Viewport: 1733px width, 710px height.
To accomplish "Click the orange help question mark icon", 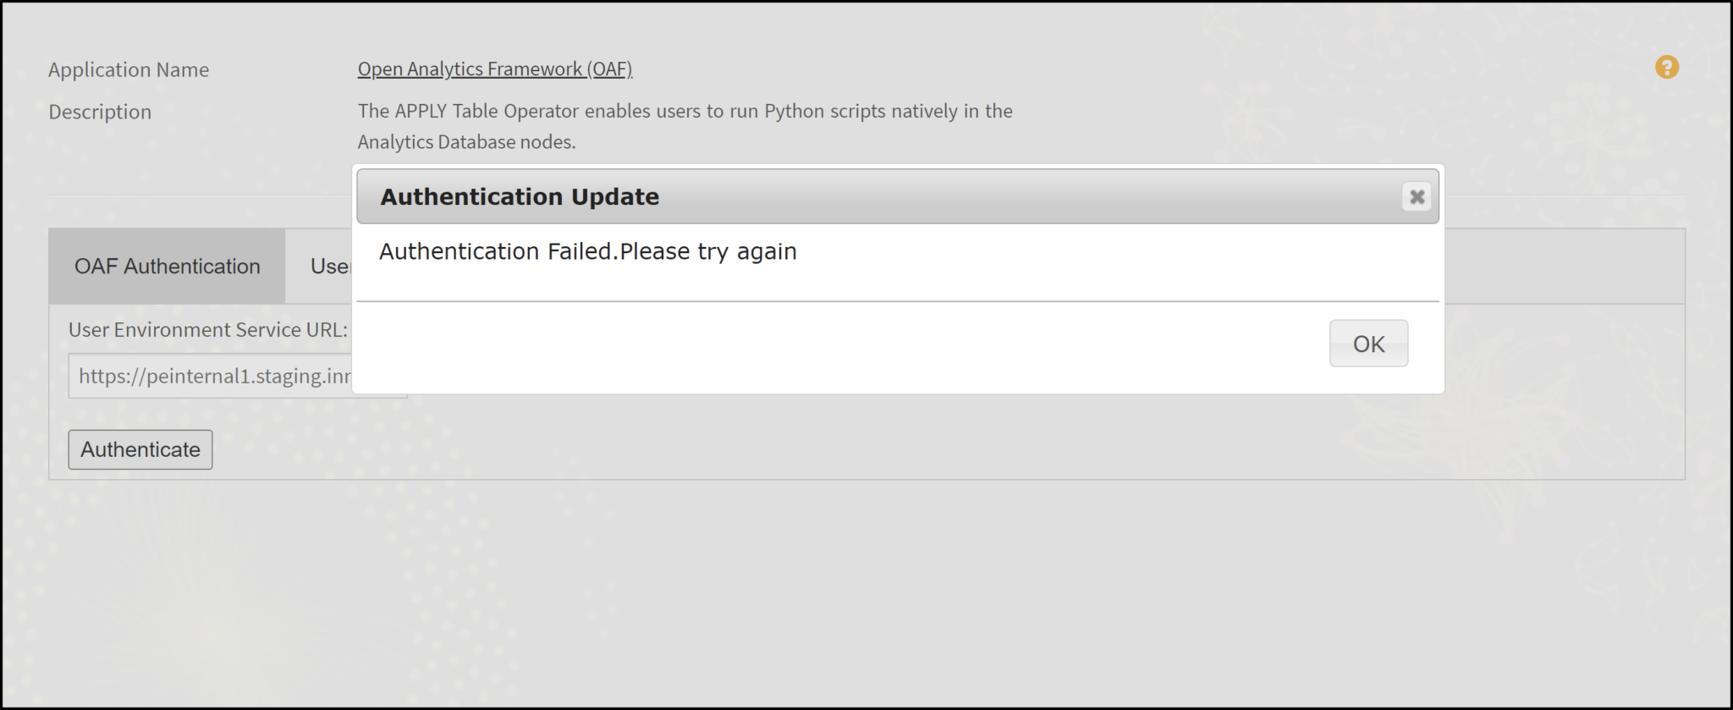I will coord(1666,68).
